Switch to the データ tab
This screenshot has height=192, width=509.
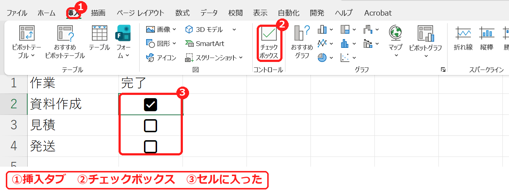pos(209,13)
